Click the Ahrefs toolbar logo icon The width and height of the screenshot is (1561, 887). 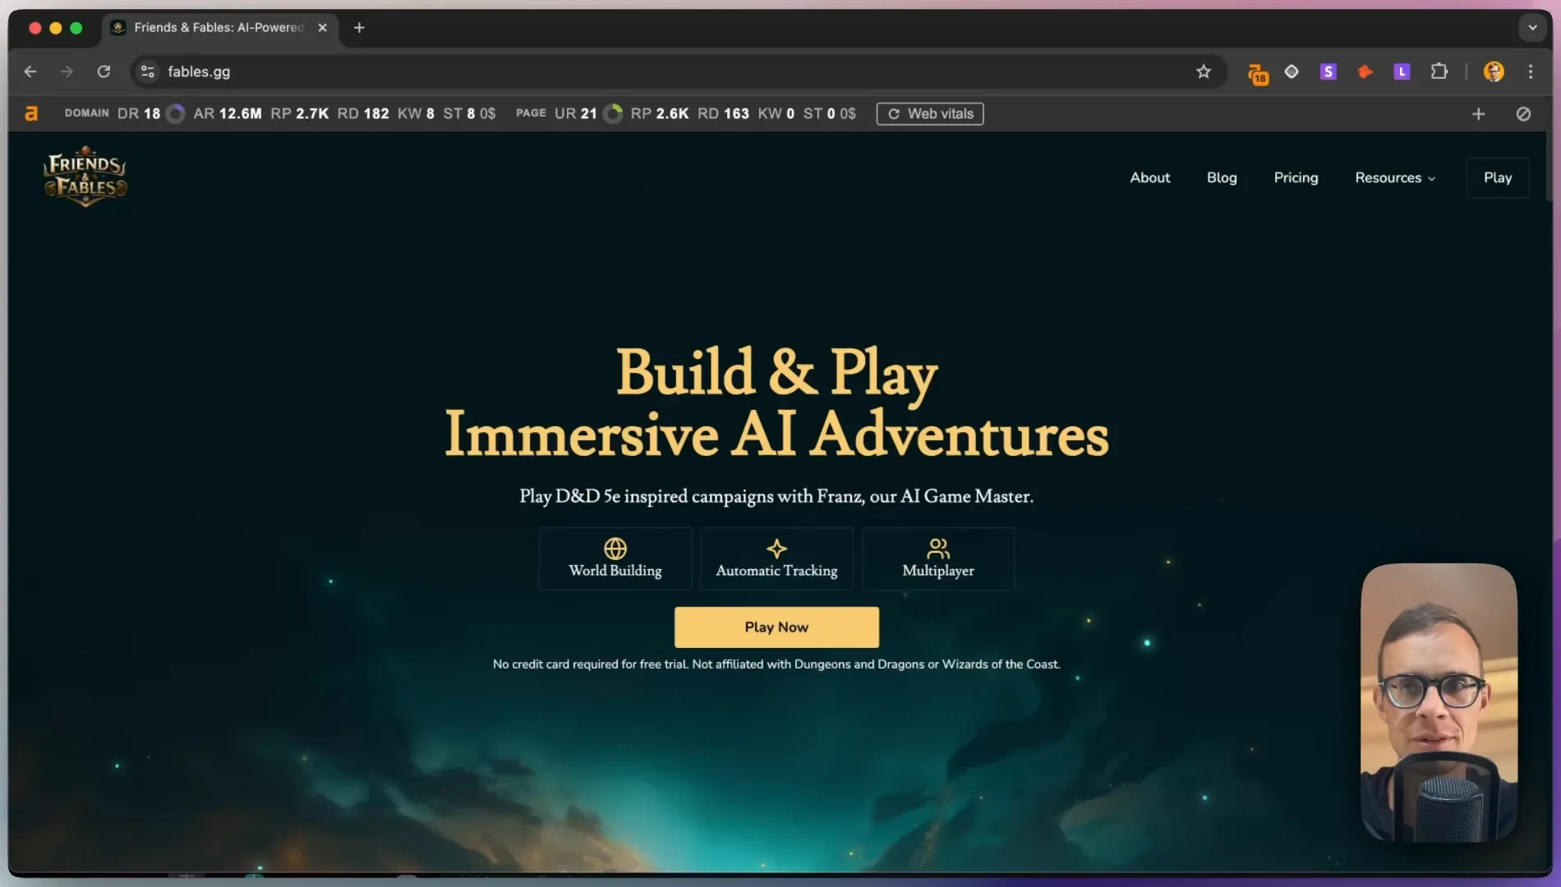point(31,114)
